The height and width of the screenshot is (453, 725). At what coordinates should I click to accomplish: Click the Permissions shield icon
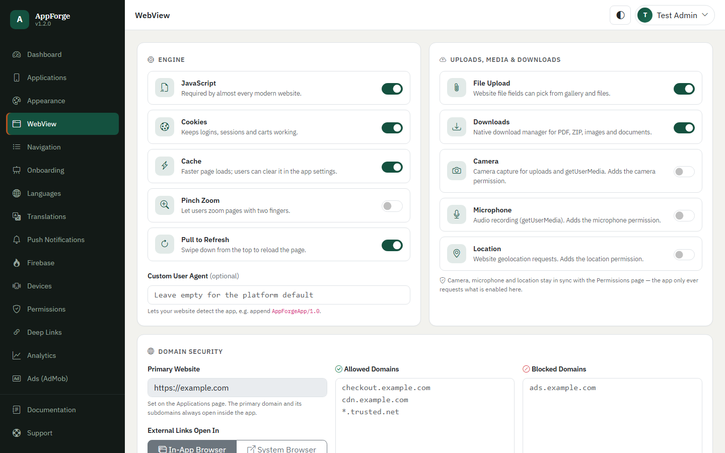coord(17,309)
